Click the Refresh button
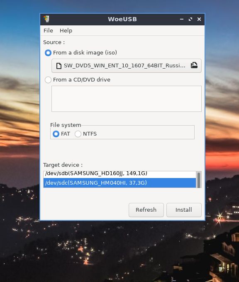Viewport: 239px width, 282px height. [x=146, y=210]
